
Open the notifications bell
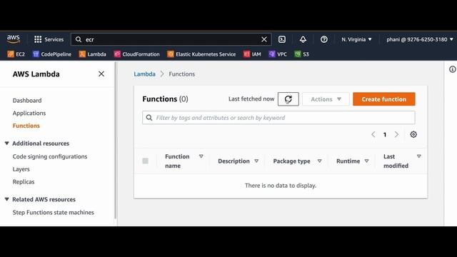[x=303, y=39]
